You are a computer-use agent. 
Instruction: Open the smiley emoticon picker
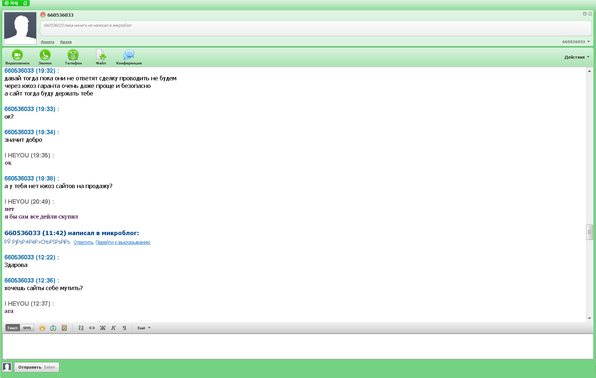tap(42, 328)
